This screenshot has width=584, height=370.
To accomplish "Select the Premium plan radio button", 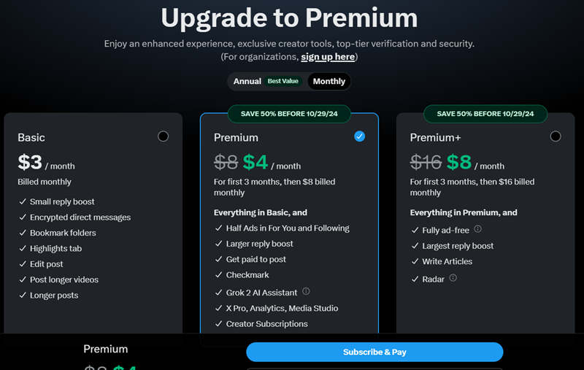I will [x=358, y=136].
